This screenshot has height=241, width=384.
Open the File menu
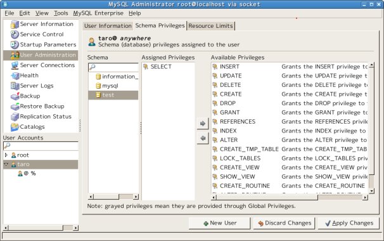10,13
